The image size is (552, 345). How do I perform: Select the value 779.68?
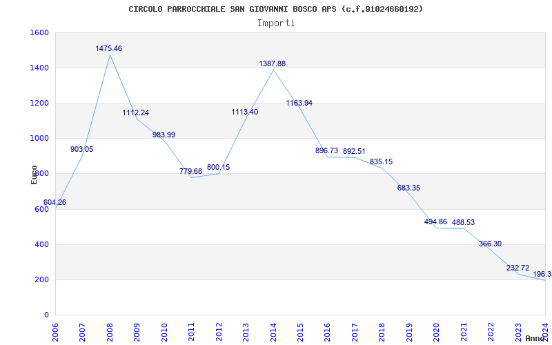(191, 171)
